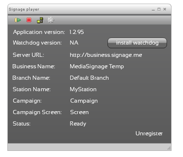The image size is (183, 157).
Task: Click the Branch Name: label
Action: pos(31,78)
